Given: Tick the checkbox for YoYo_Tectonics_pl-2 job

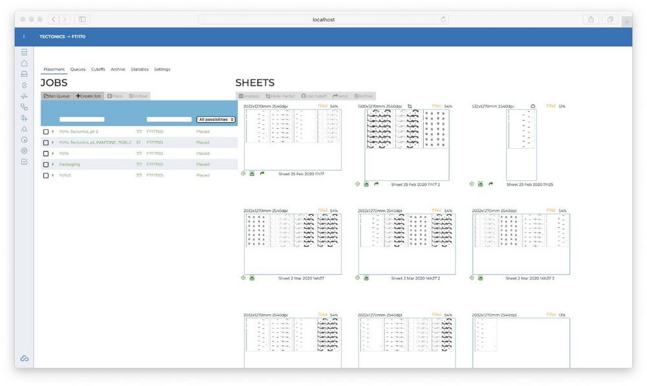Looking at the screenshot, I should [46, 132].
